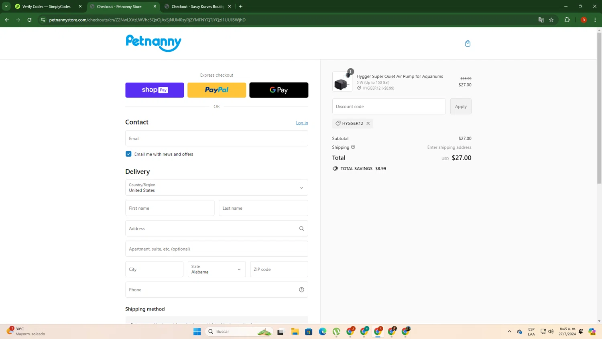This screenshot has height=339, width=602.
Task: Toggle 'Email me with news and offers' checkbox
Action: click(128, 154)
